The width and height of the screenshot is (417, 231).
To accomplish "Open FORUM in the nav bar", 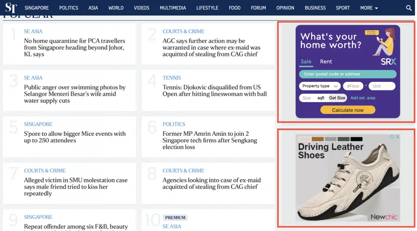I will pos(258,8).
